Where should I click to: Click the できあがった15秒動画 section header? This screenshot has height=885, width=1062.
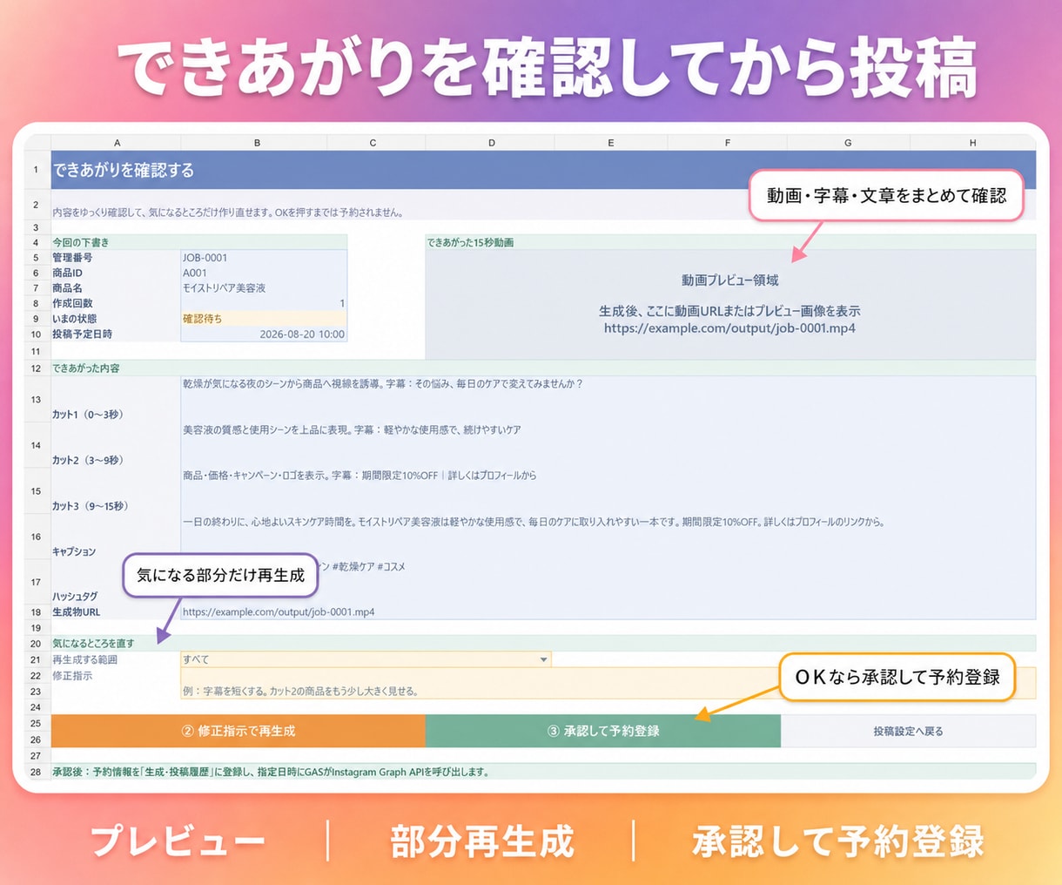[730, 242]
